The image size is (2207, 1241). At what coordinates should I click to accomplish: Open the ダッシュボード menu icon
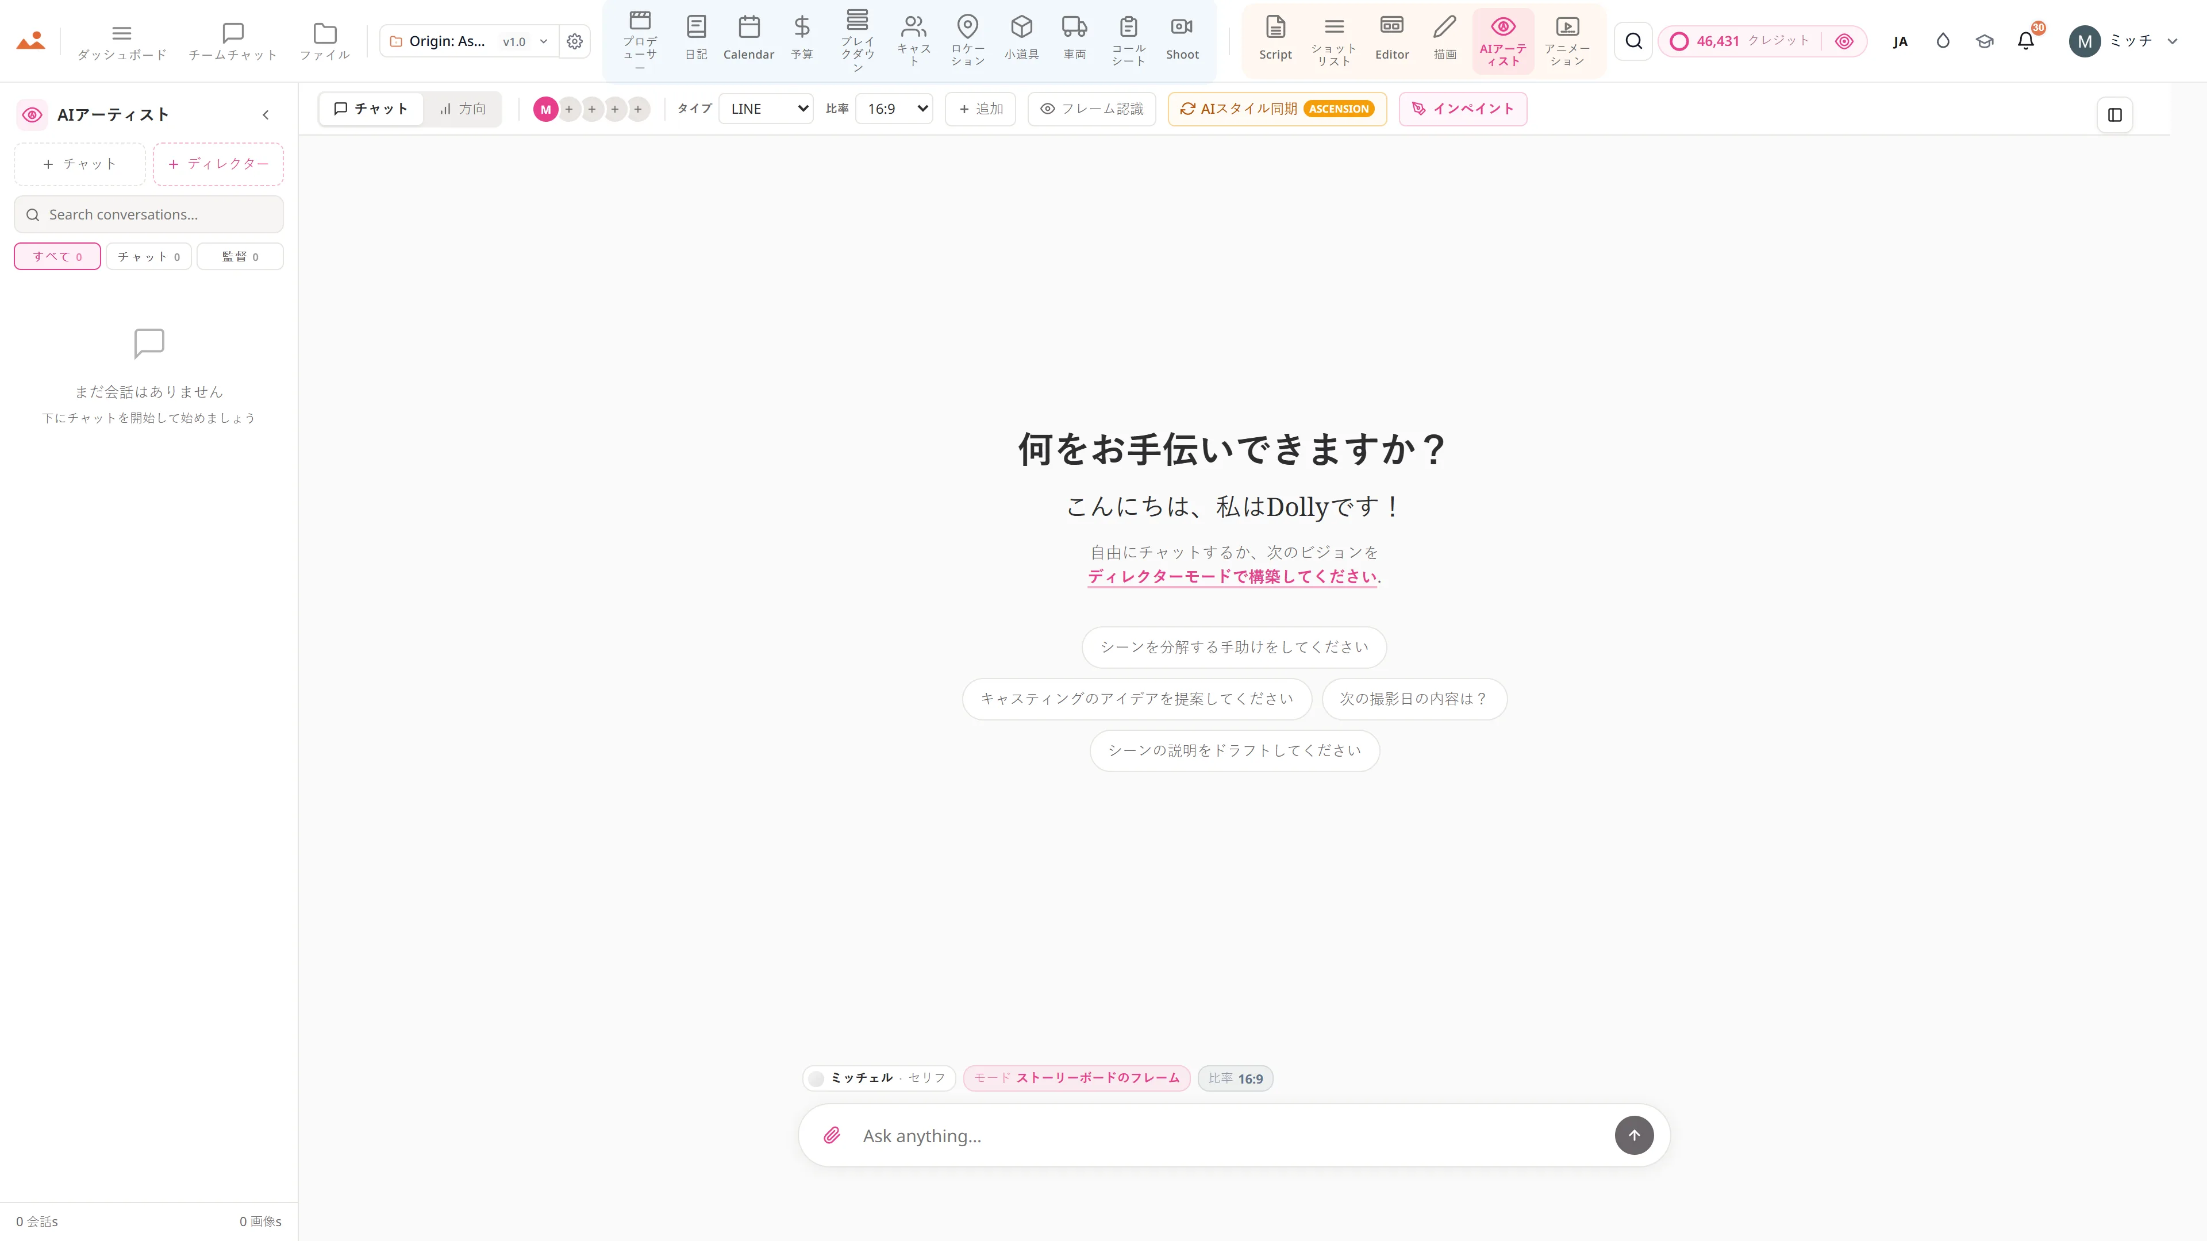pyautogui.click(x=122, y=41)
